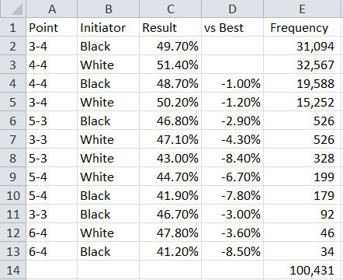Select the cell showing 19,588
The image size is (343, 280).
pyautogui.click(x=302, y=83)
